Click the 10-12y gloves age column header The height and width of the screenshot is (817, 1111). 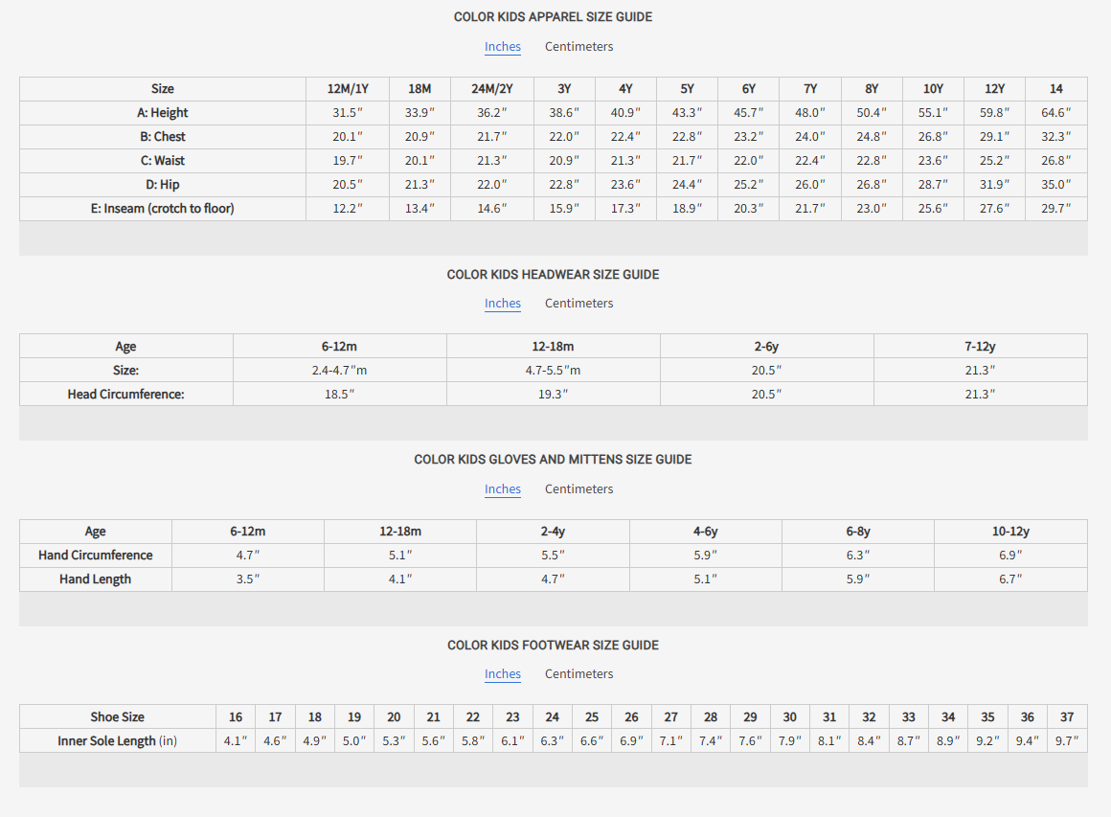pos(1010,532)
